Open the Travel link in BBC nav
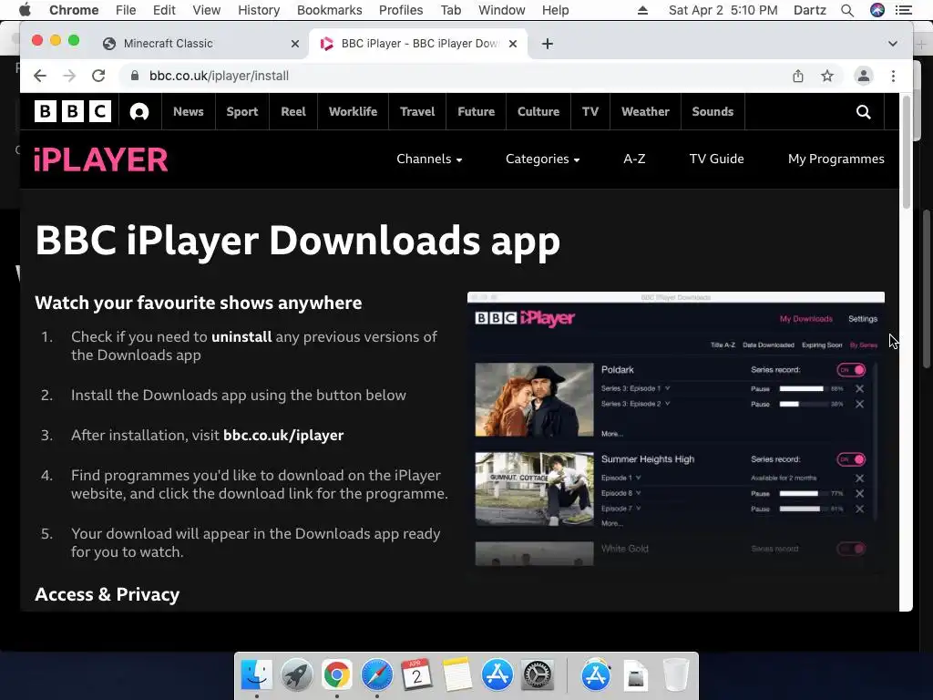 pyautogui.click(x=417, y=111)
